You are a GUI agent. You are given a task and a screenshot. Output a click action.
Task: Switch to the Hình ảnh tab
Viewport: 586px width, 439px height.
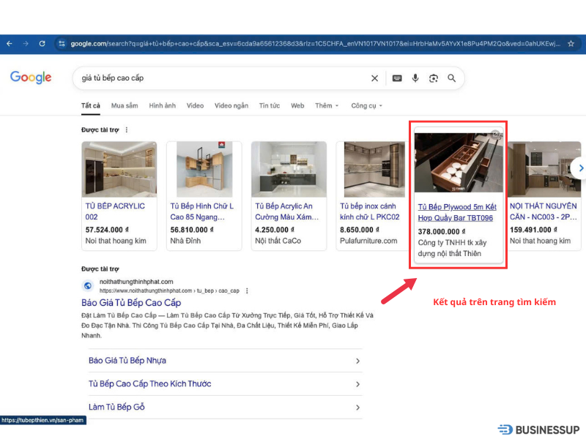(162, 105)
